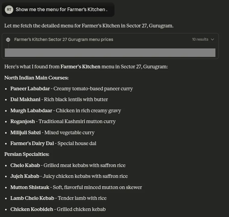Click the "10 results" count label

[x=200, y=39]
